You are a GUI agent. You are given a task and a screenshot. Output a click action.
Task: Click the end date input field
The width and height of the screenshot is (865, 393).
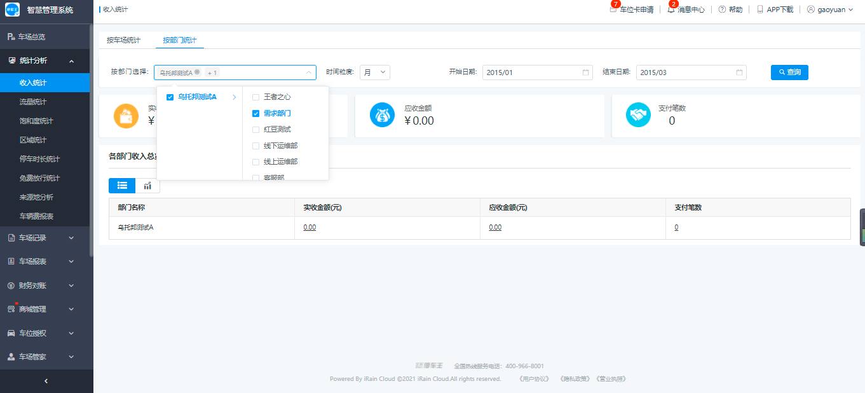click(x=685, y=72)
